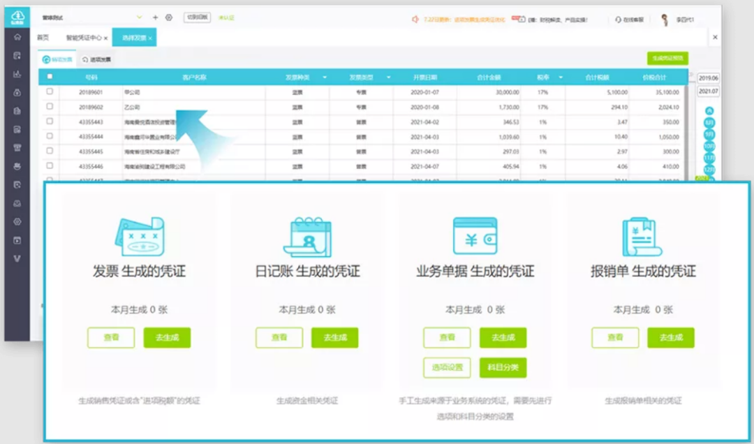
Task: Select checkbox for invoice 43355444
Action: point(50,136)
